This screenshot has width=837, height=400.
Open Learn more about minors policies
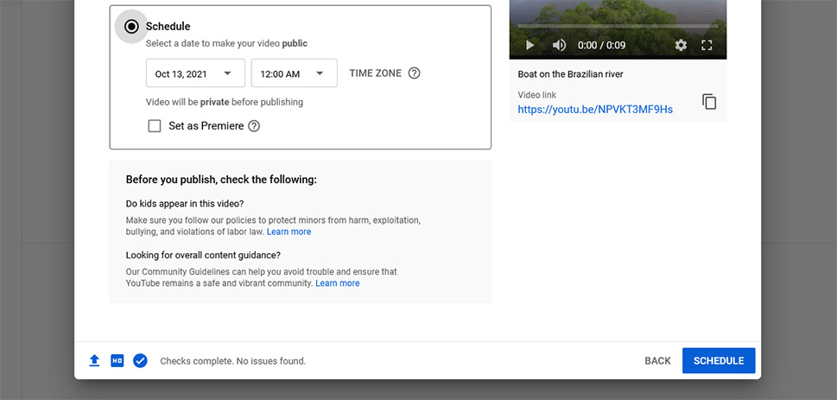pos(289,232)
